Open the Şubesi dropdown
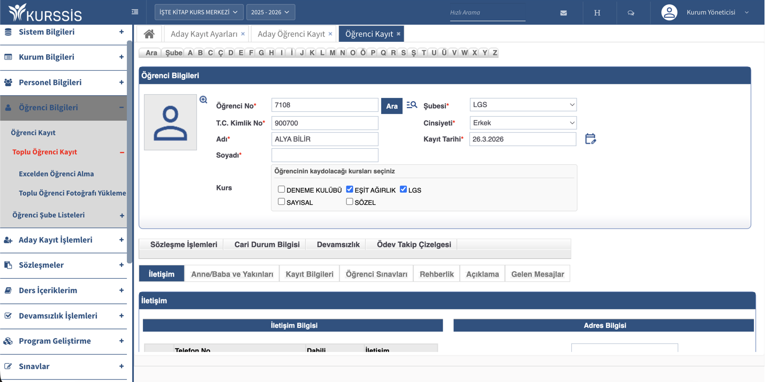The width and height of the screenshot is (765, 382). pos(523,105)
